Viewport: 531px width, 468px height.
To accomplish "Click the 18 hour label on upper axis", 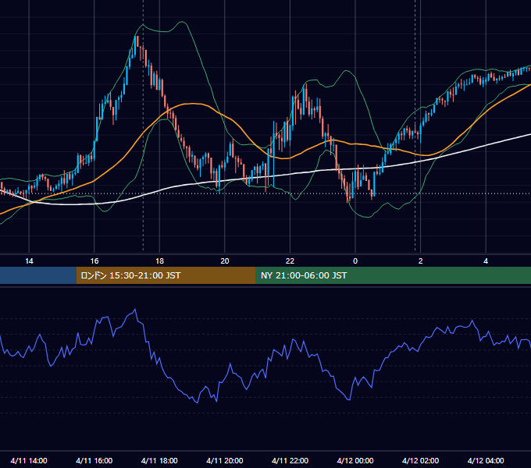I will [x=159, y=261].
